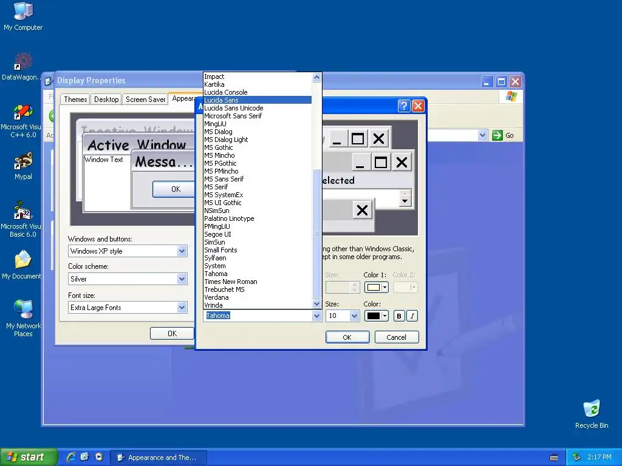
Task: Click the tray icon beside the clock
Action: [x=577, y=457]
